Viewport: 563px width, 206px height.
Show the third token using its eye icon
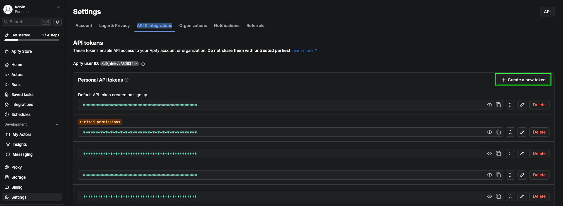coord(489,153)
